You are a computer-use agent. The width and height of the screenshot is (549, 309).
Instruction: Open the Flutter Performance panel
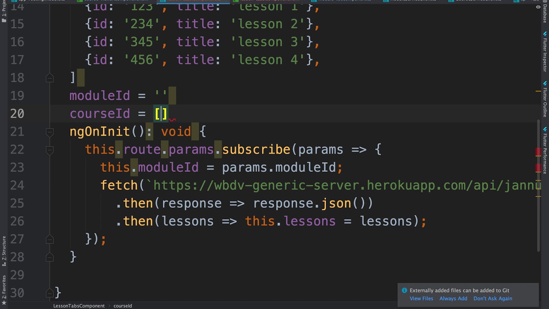[545, 150]
